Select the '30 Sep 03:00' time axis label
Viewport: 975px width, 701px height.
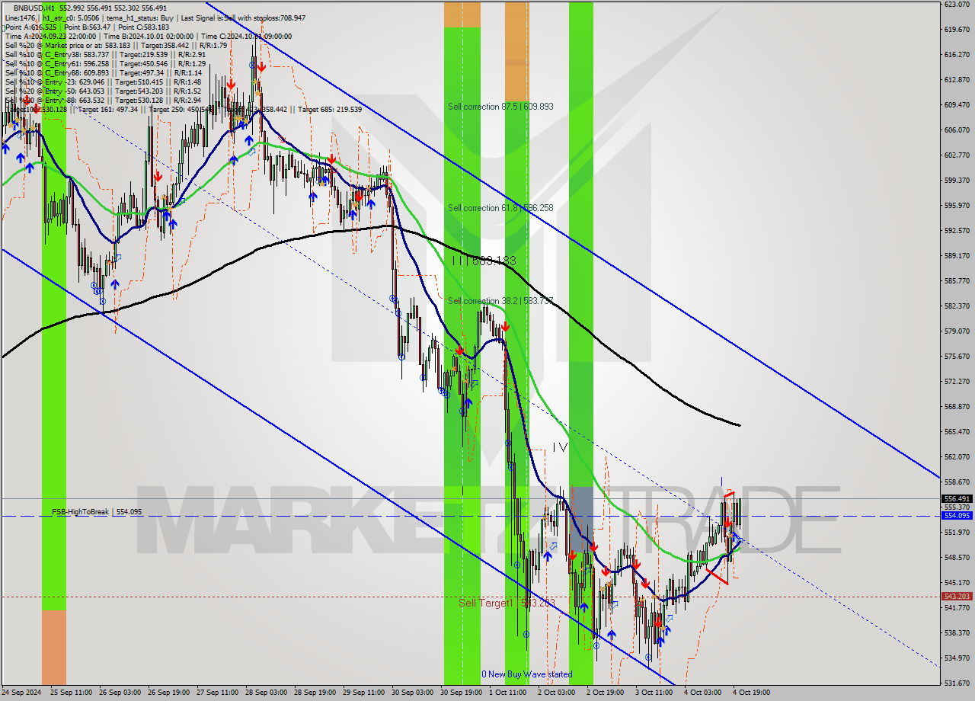413,693
